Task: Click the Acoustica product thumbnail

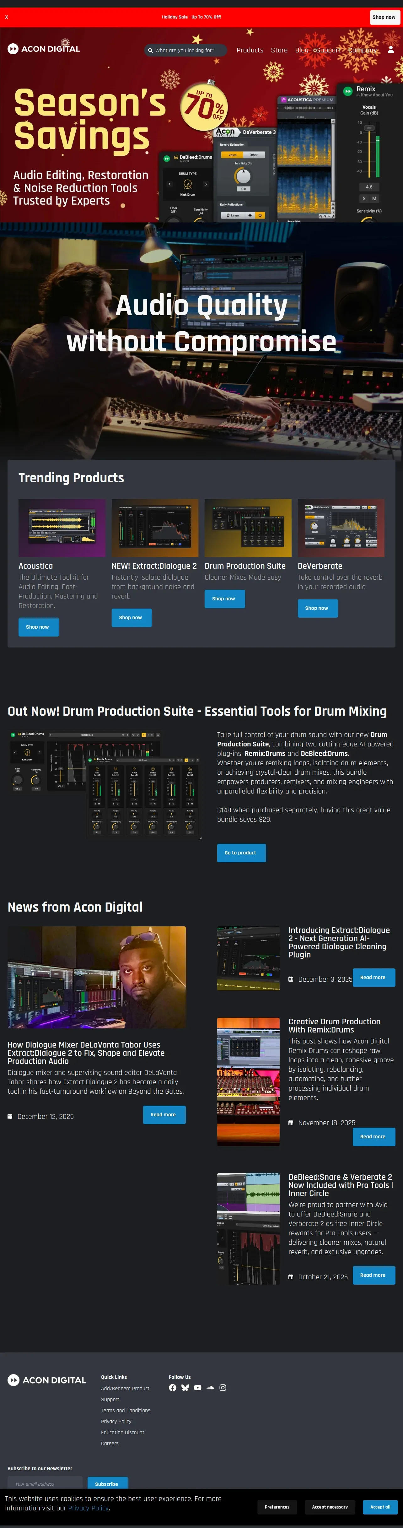Action: [x=62, y=527]
